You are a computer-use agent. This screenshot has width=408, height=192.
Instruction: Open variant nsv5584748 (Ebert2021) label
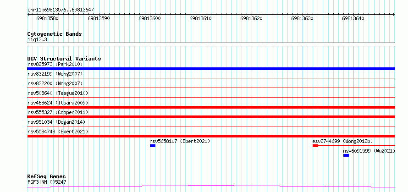[x=58, y=132]
